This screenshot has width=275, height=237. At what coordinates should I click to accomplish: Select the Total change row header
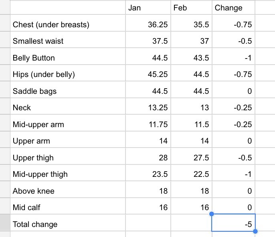[4, 223]
